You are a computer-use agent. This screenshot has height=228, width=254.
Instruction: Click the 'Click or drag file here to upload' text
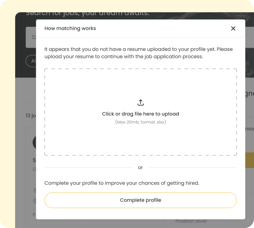[x=140, y=114]
